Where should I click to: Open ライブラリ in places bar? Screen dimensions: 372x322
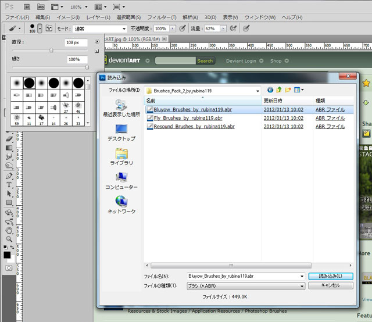(121, 157)
